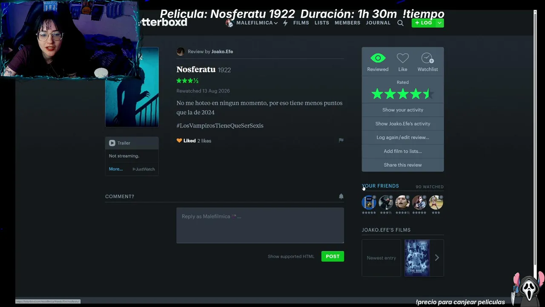545x307 pixels.
Task: Add Nosferatu to Watchlist
Action: pyautogui.click(x=427, y=62)
